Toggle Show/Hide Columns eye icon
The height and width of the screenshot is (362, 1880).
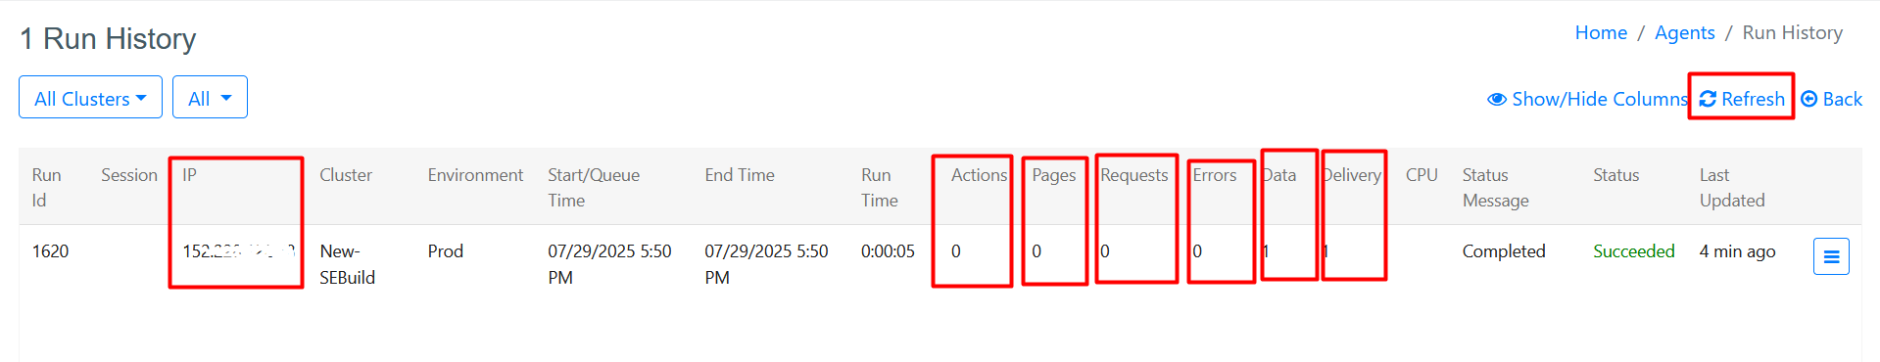click(x=1497, y=99)
